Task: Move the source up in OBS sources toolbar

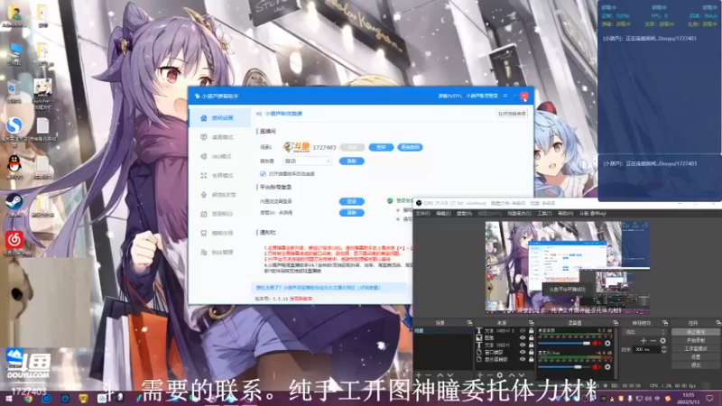Action: point(512,375)
